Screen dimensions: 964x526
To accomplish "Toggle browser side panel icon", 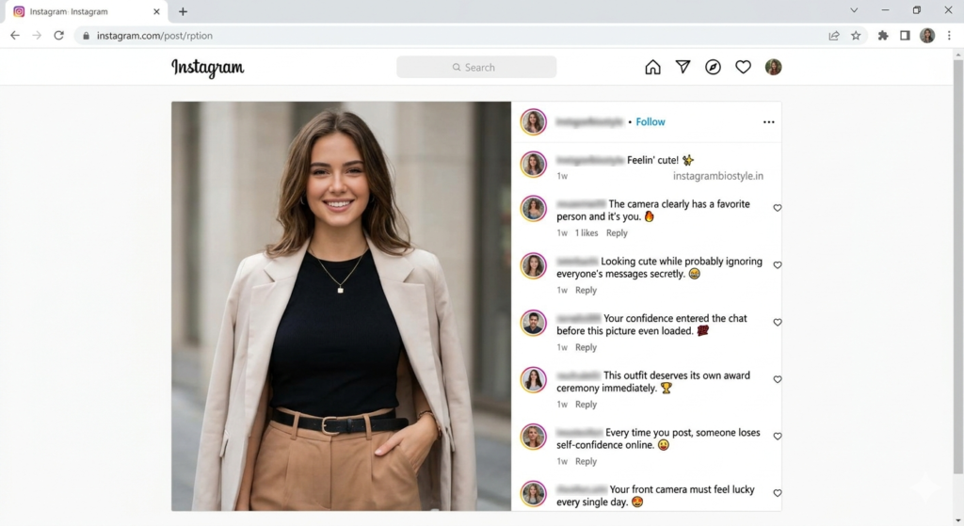I will [905, 36].
